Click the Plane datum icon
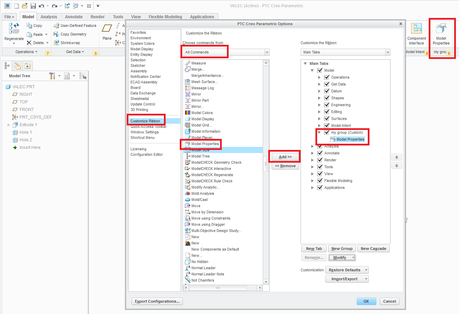 (x=107, y=28)
